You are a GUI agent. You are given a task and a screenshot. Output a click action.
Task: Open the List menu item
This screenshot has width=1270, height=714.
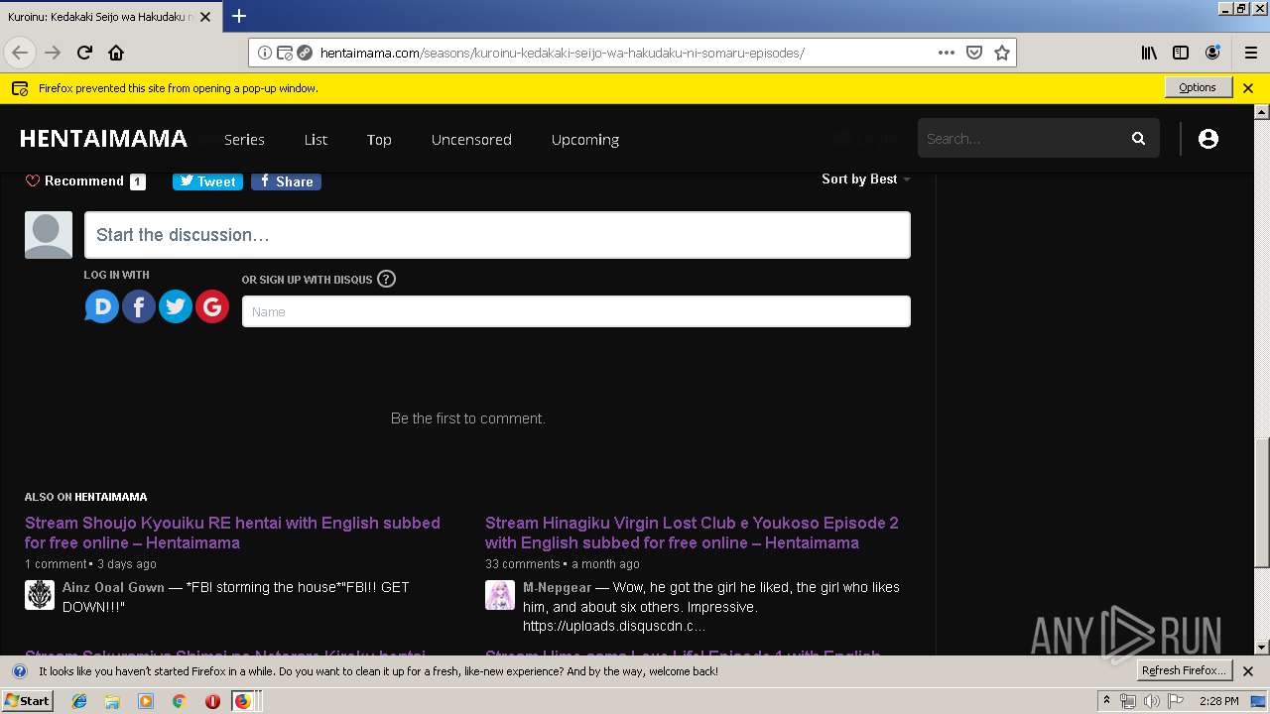tap(316, 139)
